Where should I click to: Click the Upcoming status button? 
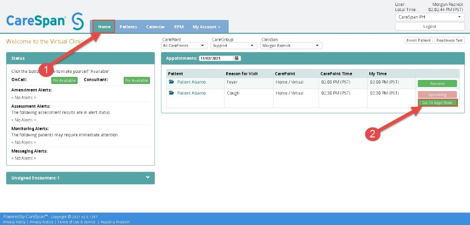coord(437,94)
